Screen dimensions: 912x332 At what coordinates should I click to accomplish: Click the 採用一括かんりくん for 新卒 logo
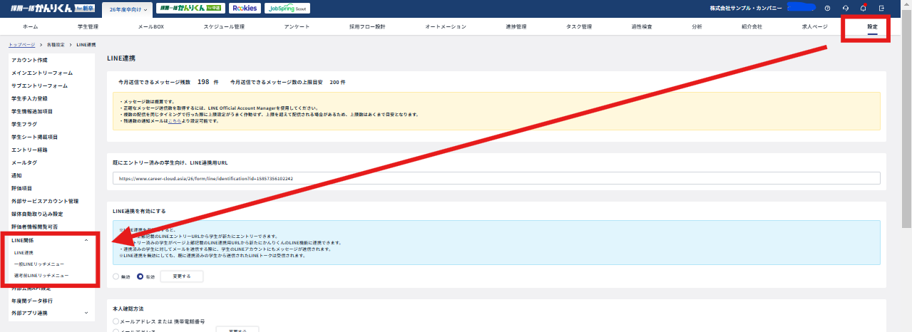point(48,8)
